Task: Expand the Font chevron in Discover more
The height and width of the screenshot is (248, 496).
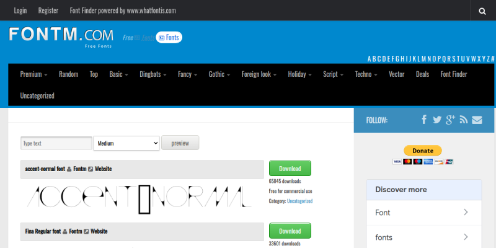Action: (x=466, y=212)
